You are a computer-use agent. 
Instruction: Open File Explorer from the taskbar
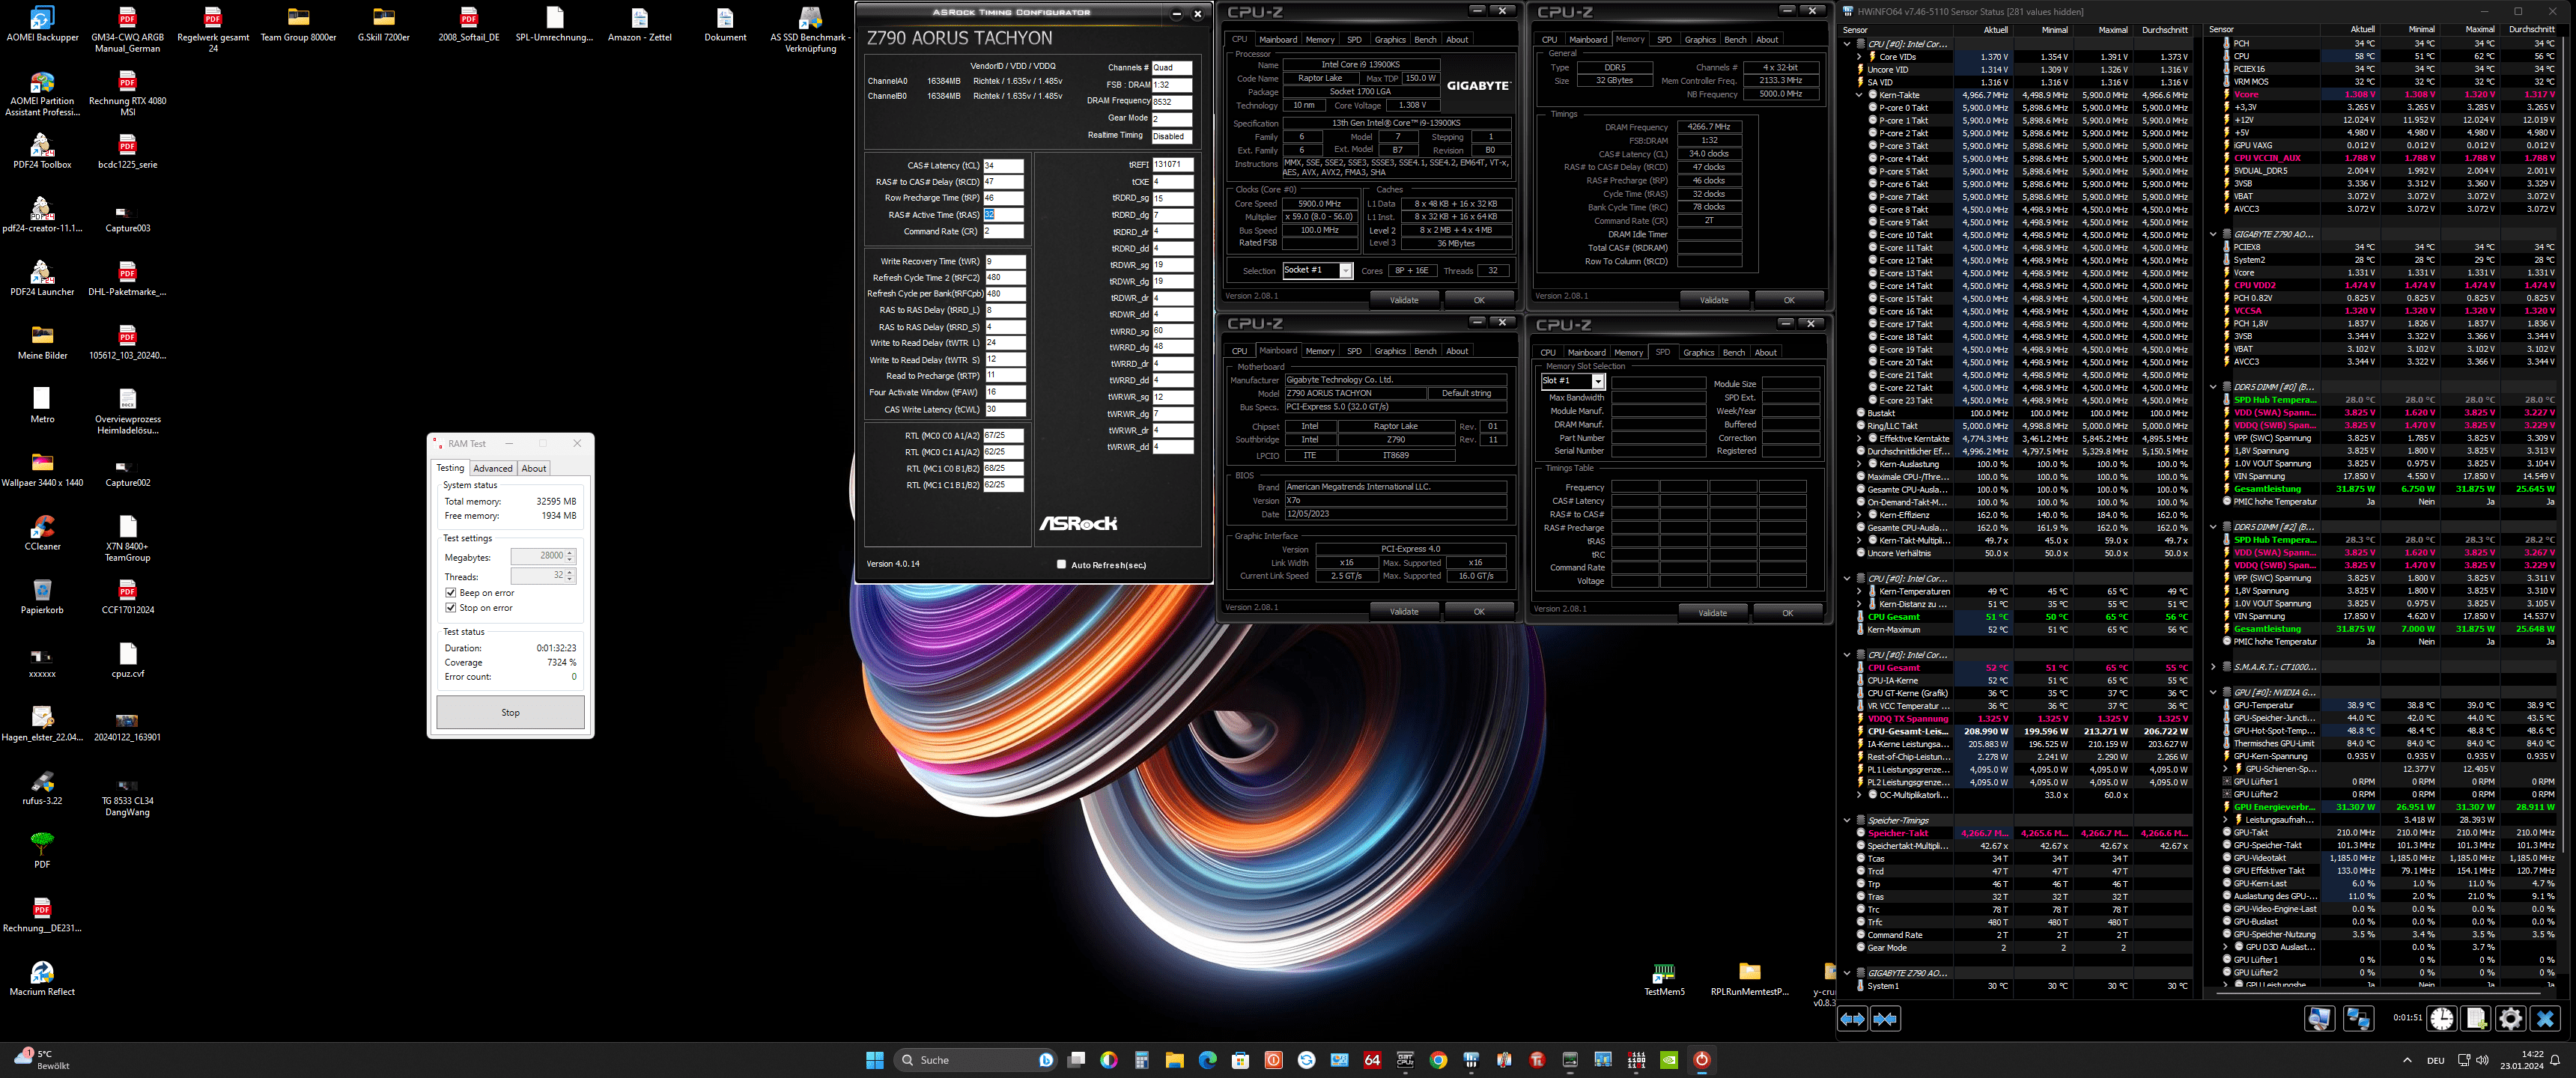1174,1060
